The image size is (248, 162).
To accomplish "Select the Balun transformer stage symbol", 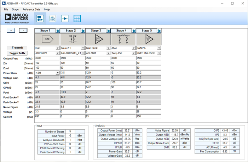I will click(x=73, y=39).
